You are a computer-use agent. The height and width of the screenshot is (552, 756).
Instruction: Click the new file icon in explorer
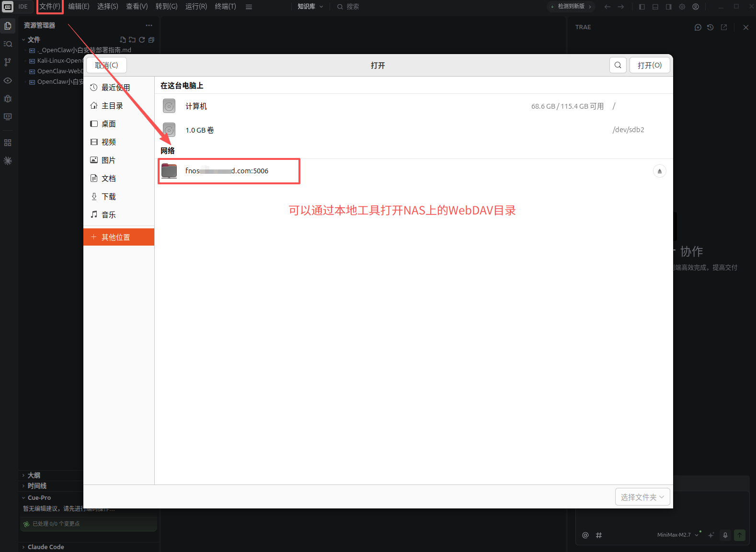(x=123, y=40)
